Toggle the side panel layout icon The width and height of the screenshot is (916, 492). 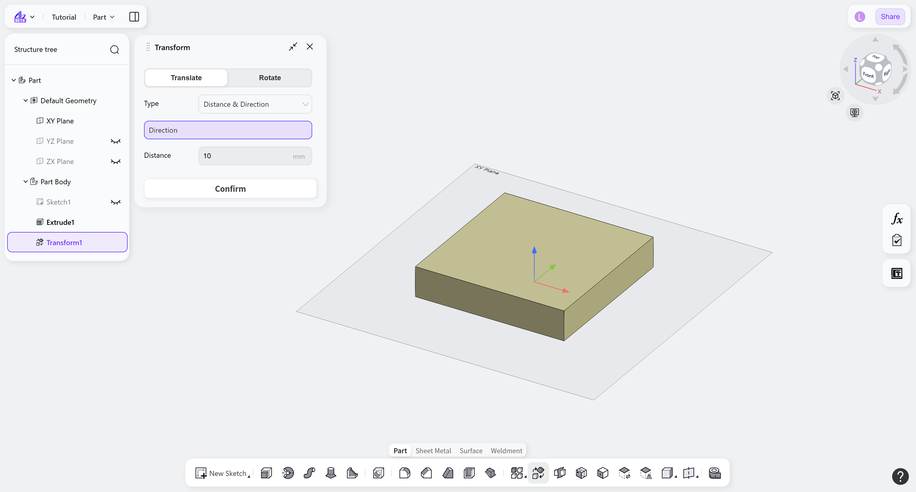[x=134, y=17]
